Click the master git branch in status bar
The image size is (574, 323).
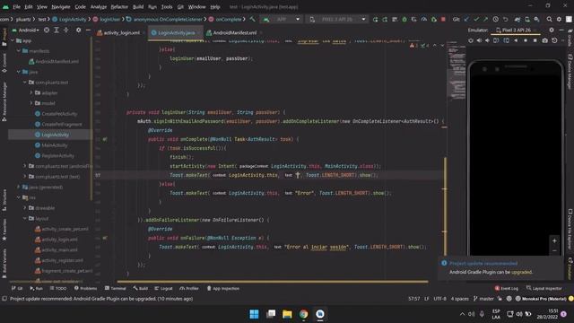pyautogui.click(x=483, y=299)
